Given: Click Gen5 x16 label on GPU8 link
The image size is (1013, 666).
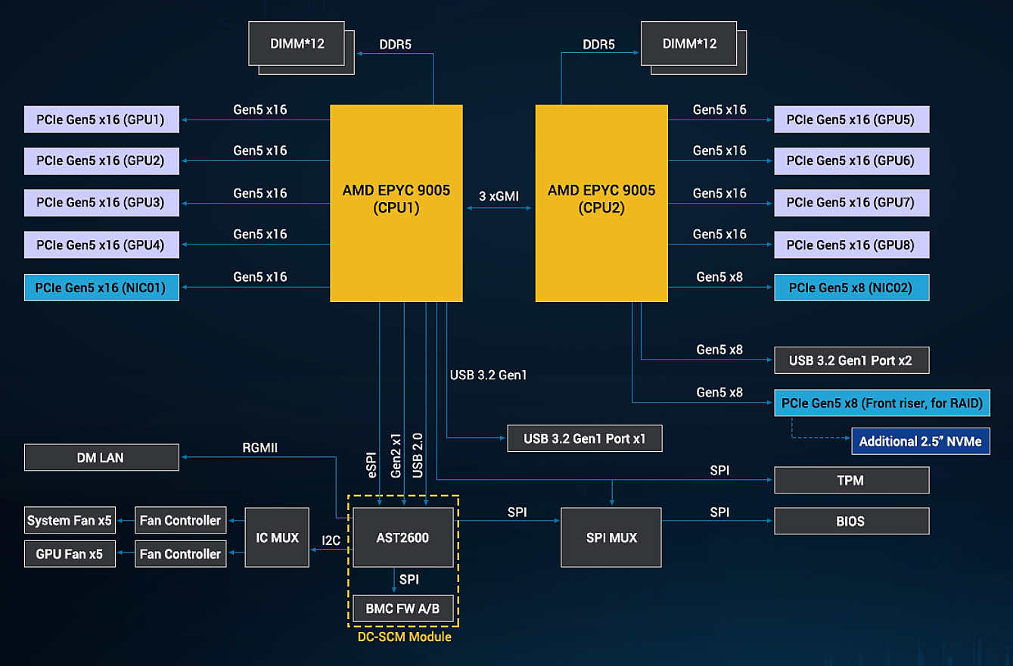Looking at the screenshot, I should point(719,235).
